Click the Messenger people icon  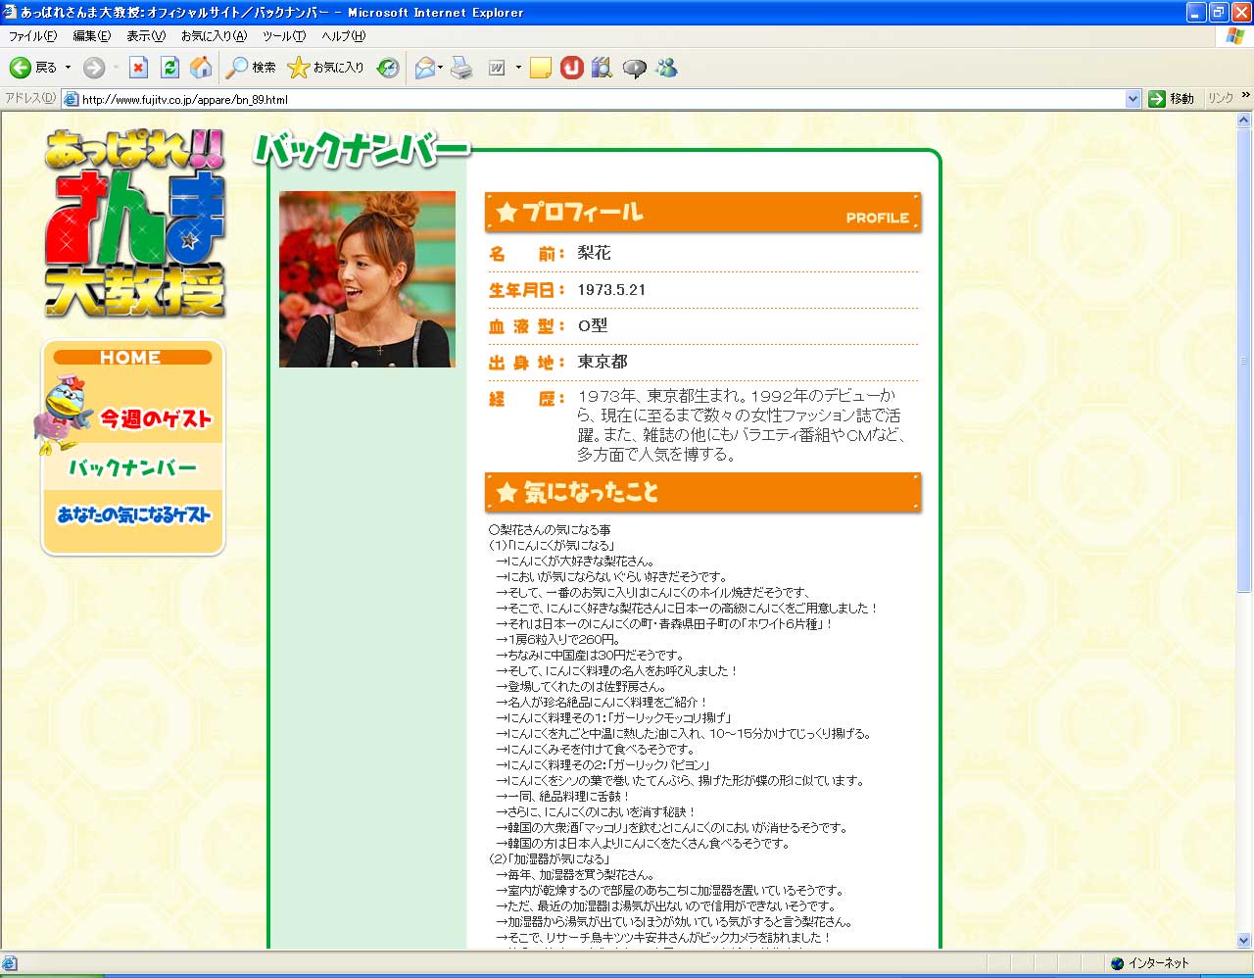pyautogui.click(x=667, y=68)
